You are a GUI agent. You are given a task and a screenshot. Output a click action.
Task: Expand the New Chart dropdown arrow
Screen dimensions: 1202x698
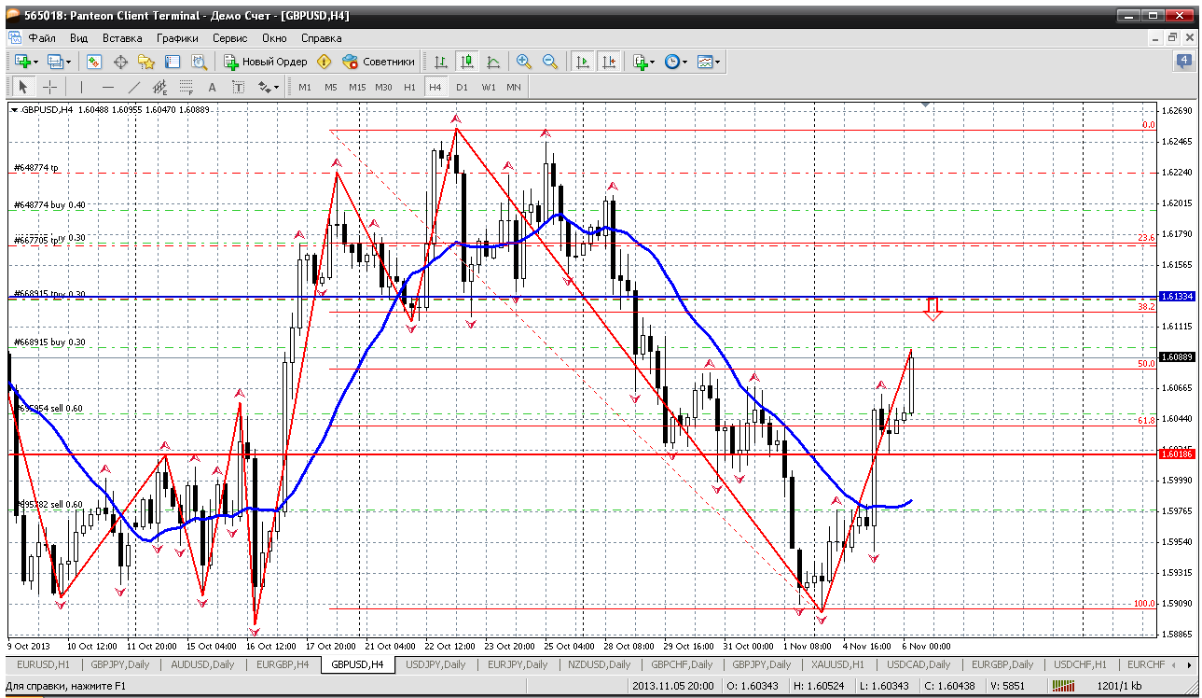pyautogui.click(x=35, y=62)
